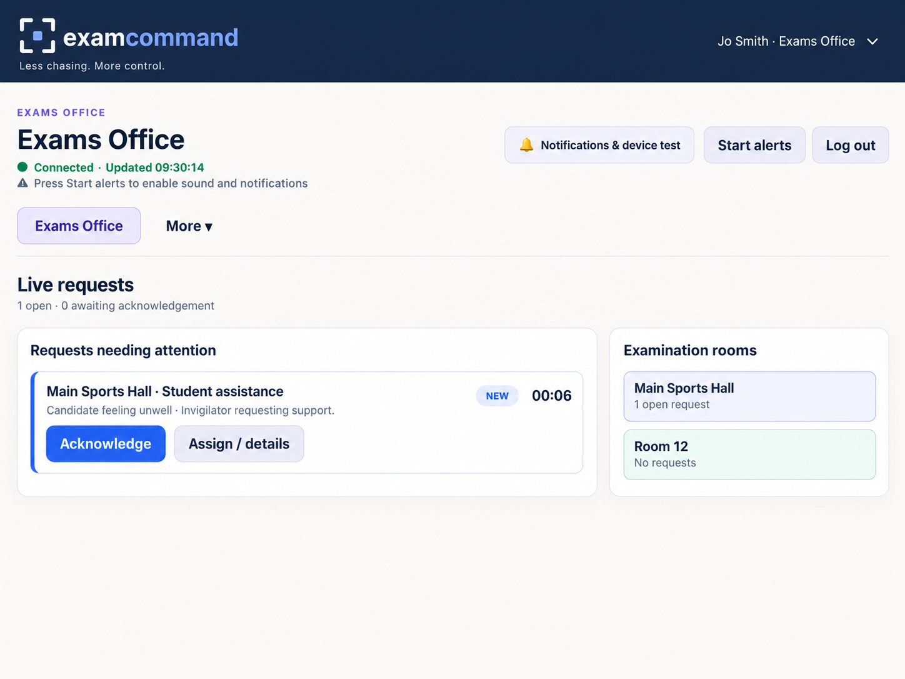This screenshot has width=905, height=679.
Task: Click the examcommand logo icon
Action: [37, 36]
